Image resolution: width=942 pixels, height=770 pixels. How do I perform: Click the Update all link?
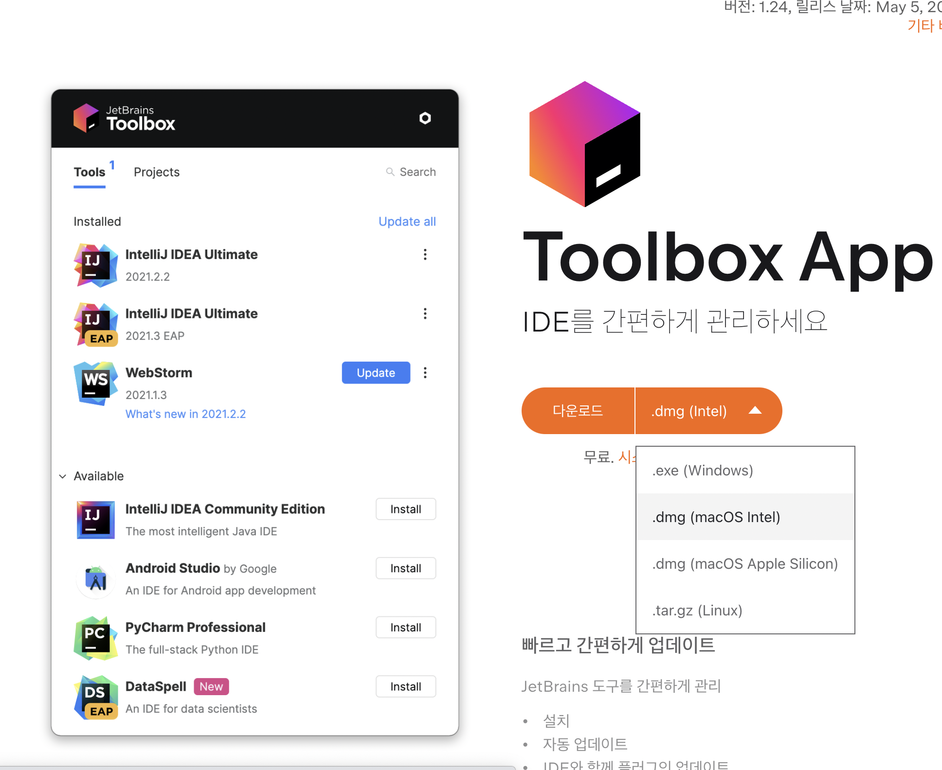pyautogui.click(x=407, y=221)
